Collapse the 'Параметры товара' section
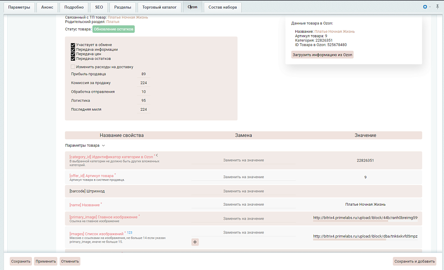This screenshot has width=444, height=270. [x=103, y=146]
